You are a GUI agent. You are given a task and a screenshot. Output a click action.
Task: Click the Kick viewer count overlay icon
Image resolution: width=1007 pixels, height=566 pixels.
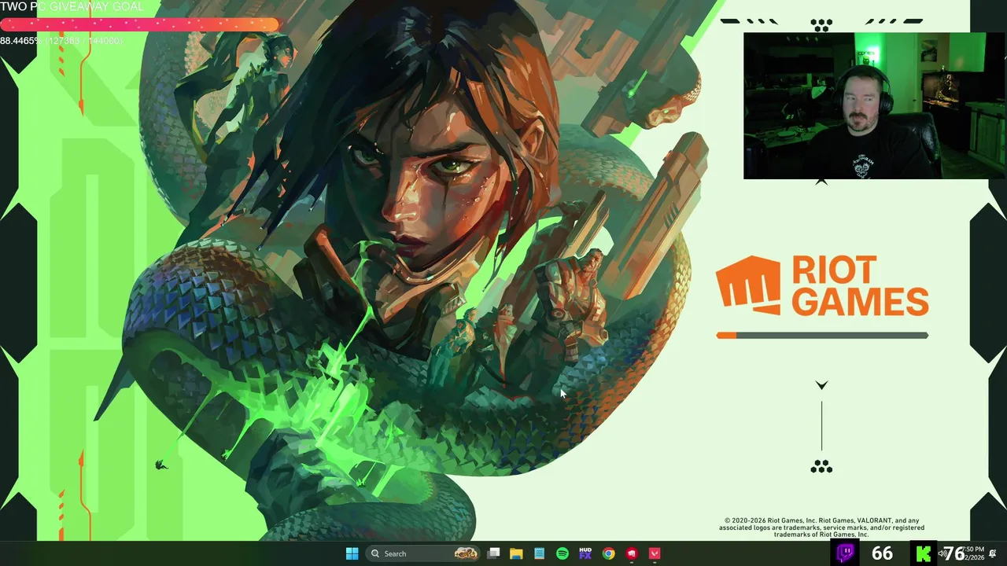pos(924,553)
